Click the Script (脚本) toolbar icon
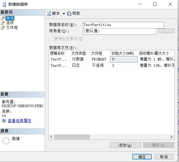The height and width of the screenshot is (162, 179). [x=49, y=14]
